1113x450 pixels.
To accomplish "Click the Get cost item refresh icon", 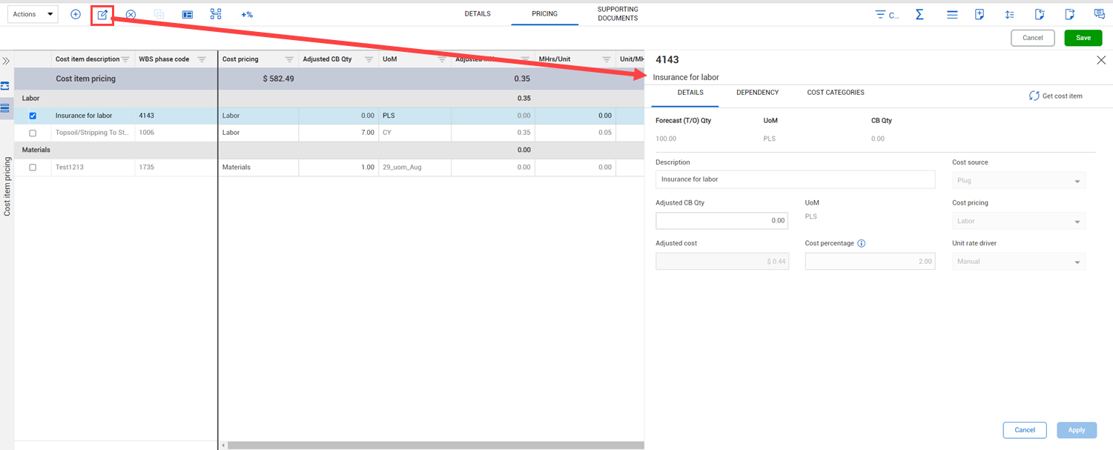I will 1034,96.
